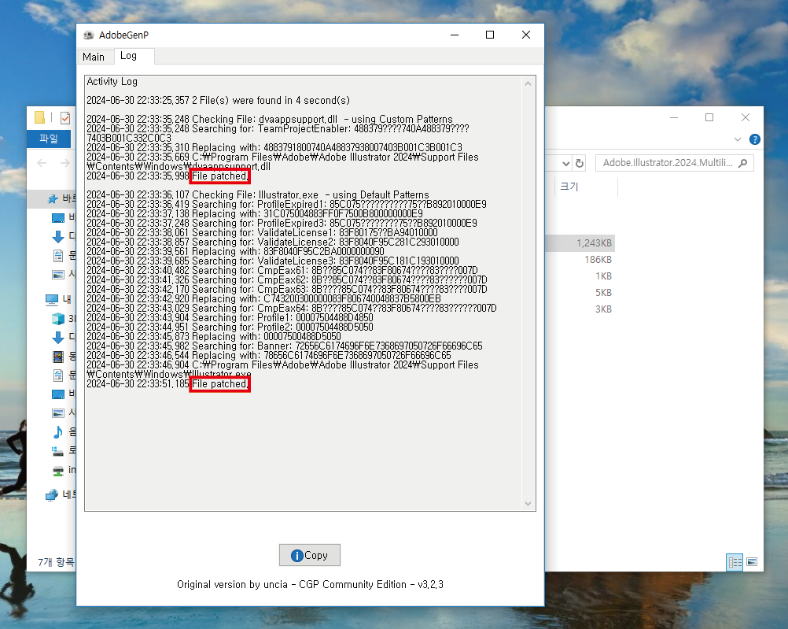Click the '7개 항목' status bar text
Screen dimensions: 788x629
[56, 562]
